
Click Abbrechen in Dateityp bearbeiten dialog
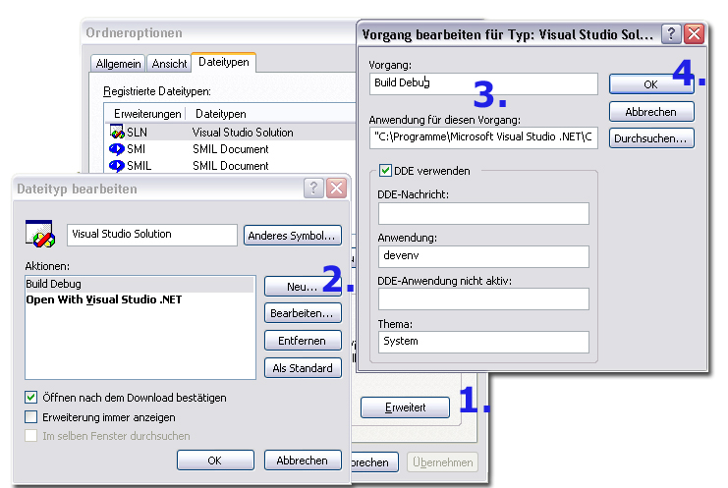click(x=303, y=461)
